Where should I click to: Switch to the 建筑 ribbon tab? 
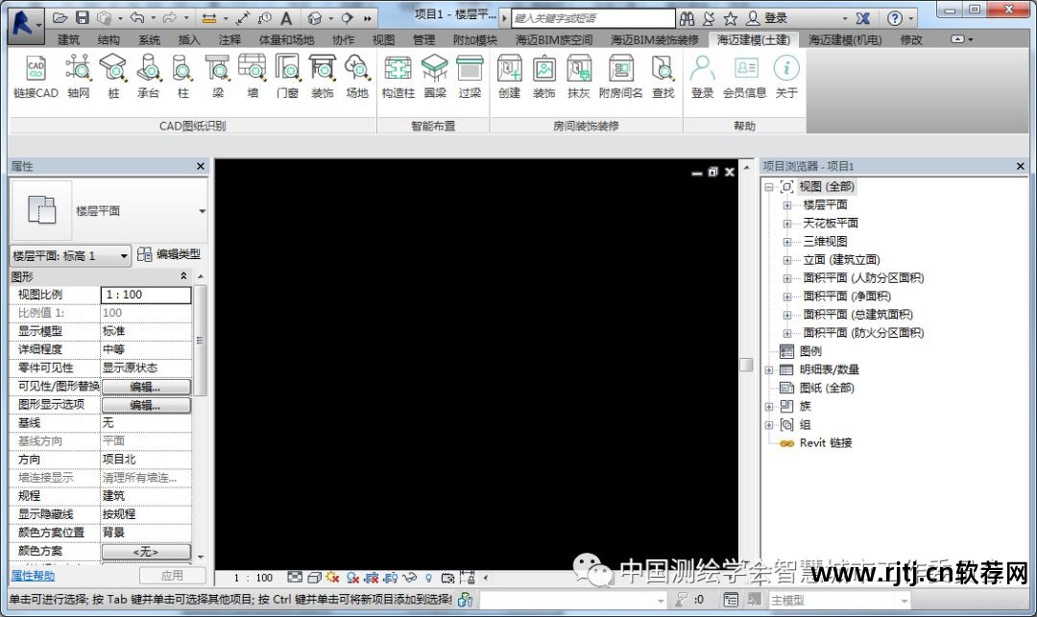click(x=68, y=39)
